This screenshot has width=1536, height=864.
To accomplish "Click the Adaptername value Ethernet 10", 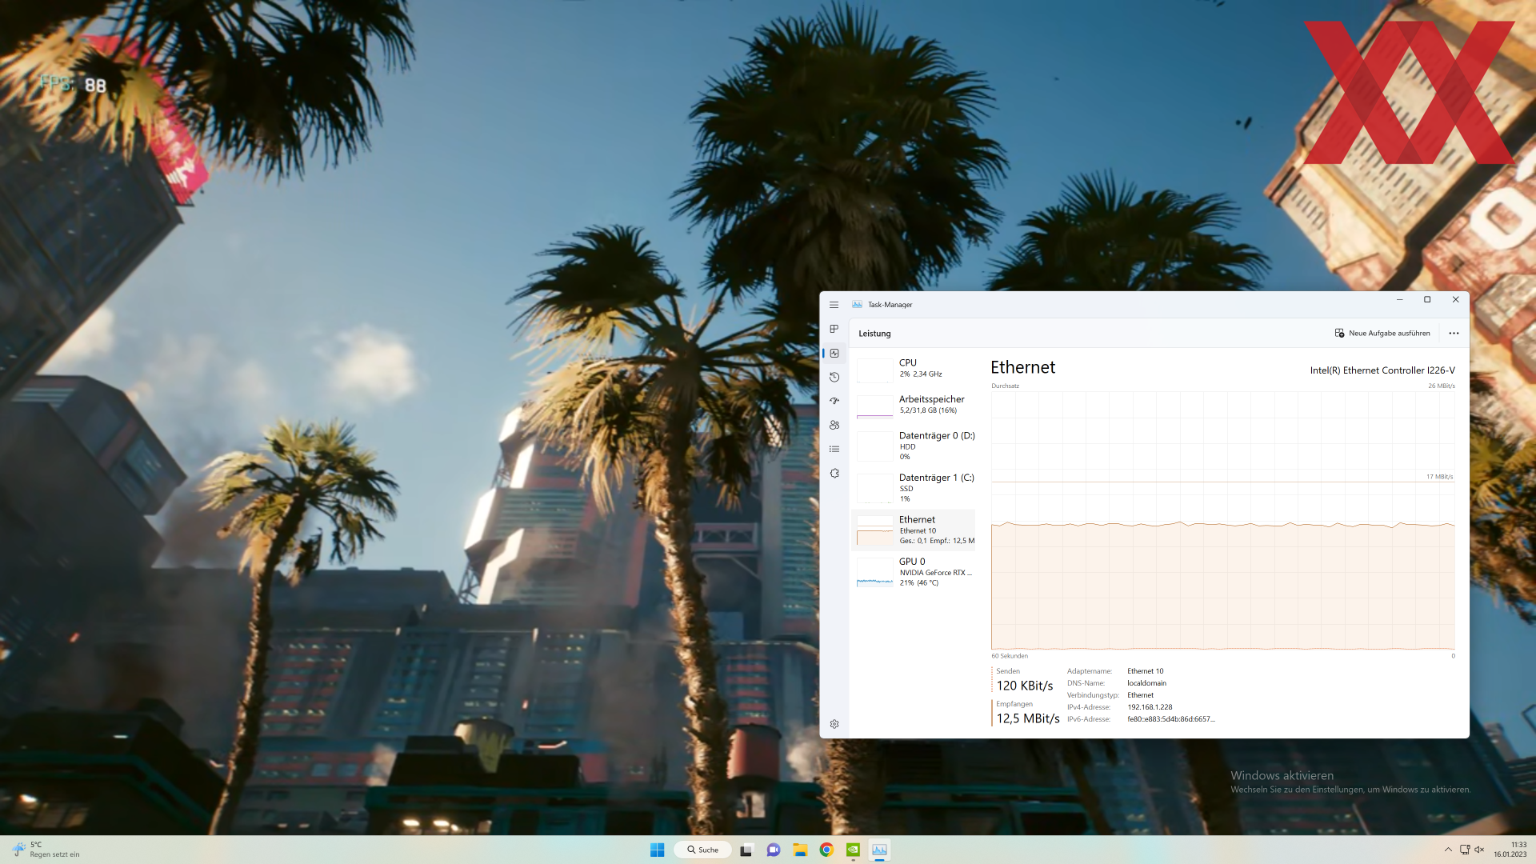I will 1146,671.
